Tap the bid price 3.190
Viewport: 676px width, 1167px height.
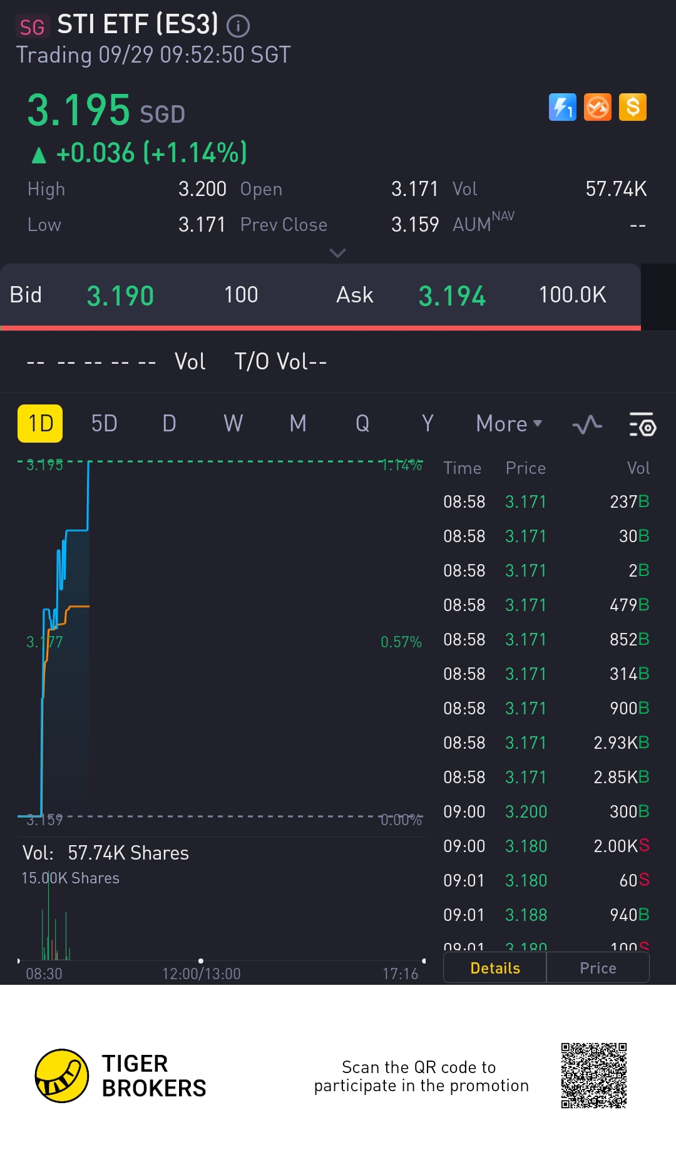tap(120, 296)
